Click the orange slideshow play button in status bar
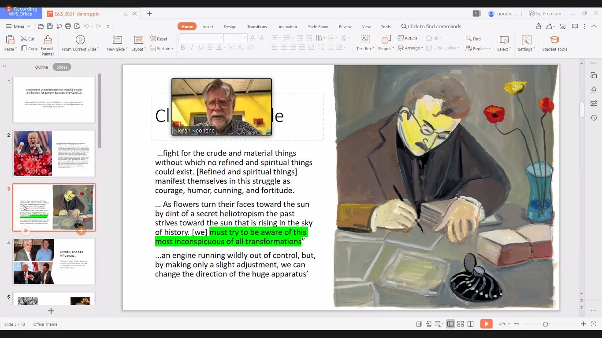The width and height of the screenshot is (602, 338). click(486, 324)
